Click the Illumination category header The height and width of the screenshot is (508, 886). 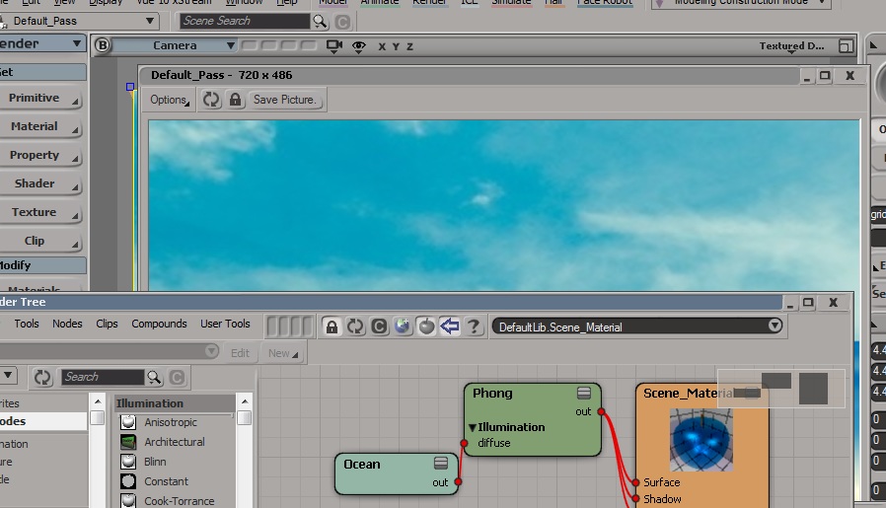point(175,403)
